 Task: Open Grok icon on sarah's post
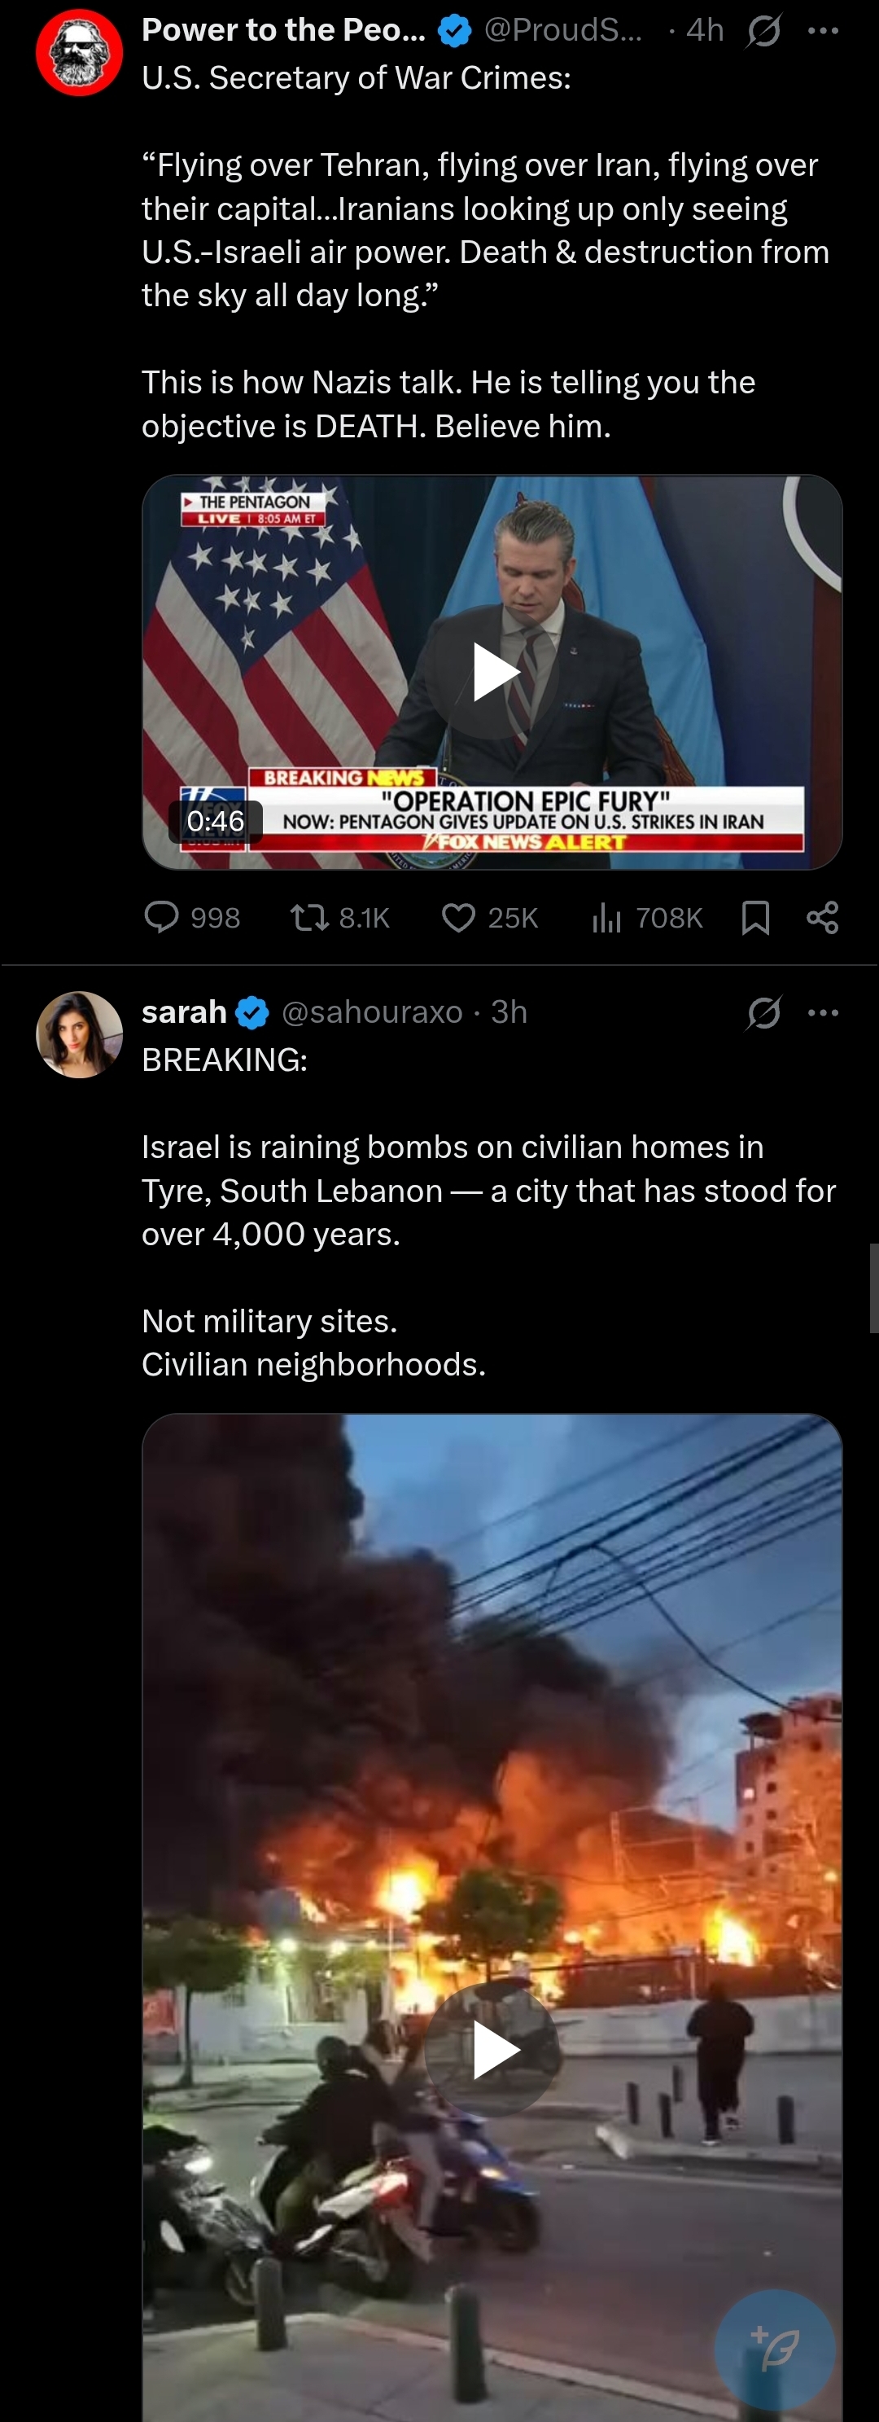[x=763, y=1014]
